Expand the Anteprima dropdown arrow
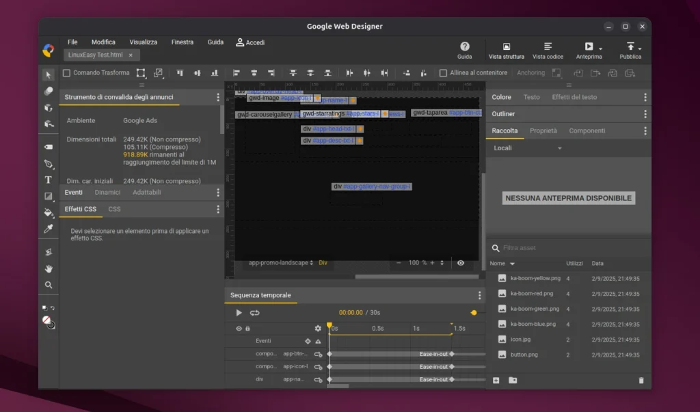The image size is (700, 412). 600,49
